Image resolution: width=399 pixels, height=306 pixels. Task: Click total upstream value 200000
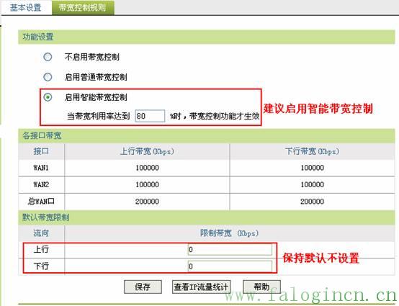click(x=147, y=202)
